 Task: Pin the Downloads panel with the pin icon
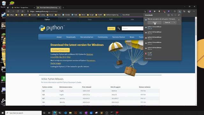(179, 15)
